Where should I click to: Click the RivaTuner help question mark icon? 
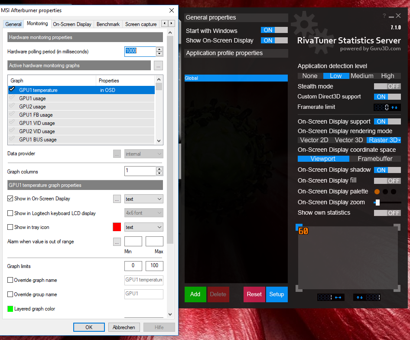coord(384,16)
